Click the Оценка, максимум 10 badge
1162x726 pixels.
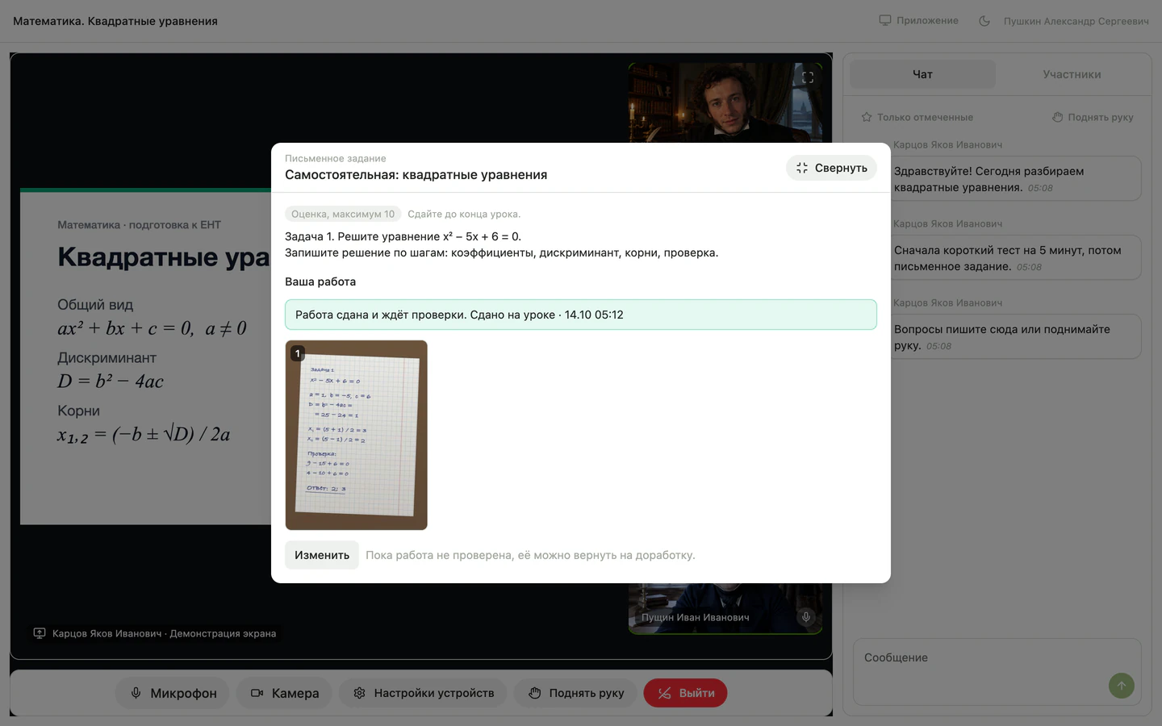pos(343,214)
